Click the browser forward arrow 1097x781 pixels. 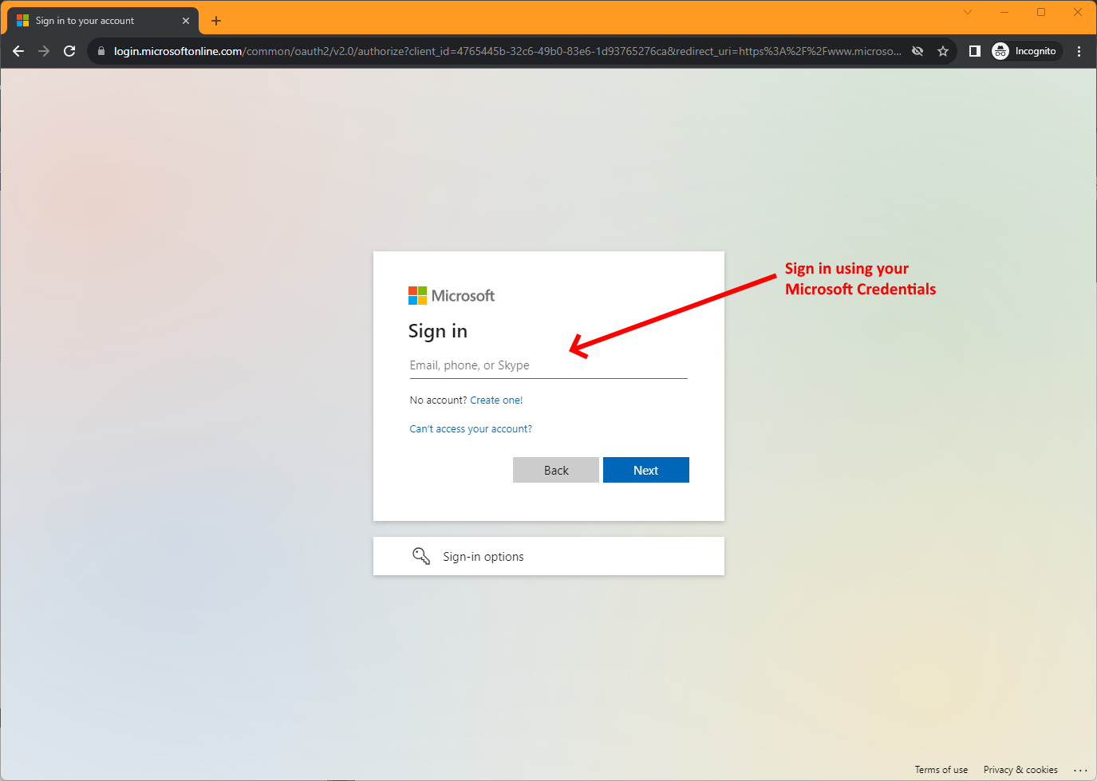(44, 51)
